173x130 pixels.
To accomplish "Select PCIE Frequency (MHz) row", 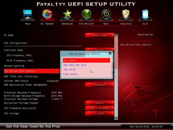I will tap(20, 61).
